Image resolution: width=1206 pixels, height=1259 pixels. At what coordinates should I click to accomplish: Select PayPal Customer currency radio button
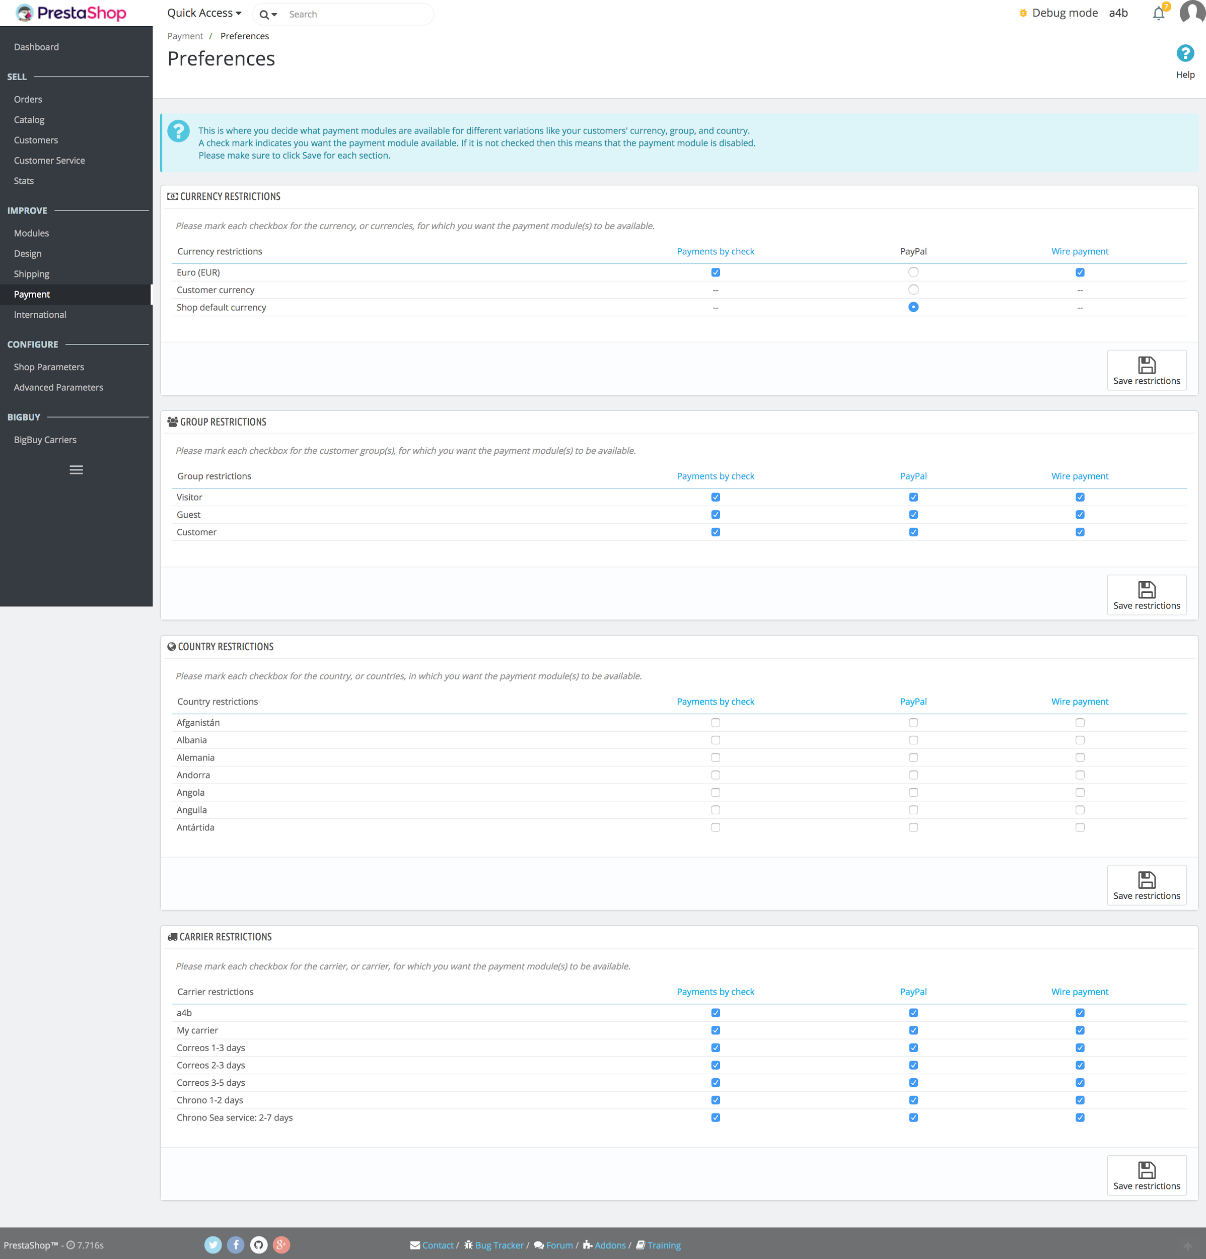[x=913, y=290]
